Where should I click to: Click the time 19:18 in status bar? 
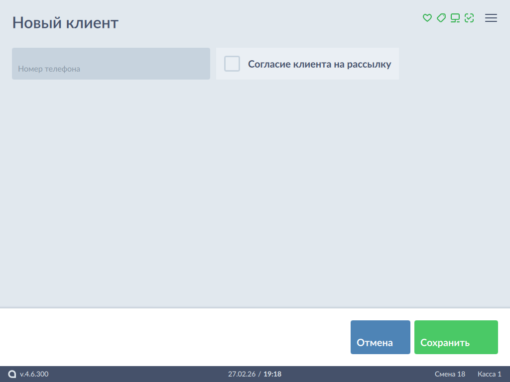(x=272, y=374)
